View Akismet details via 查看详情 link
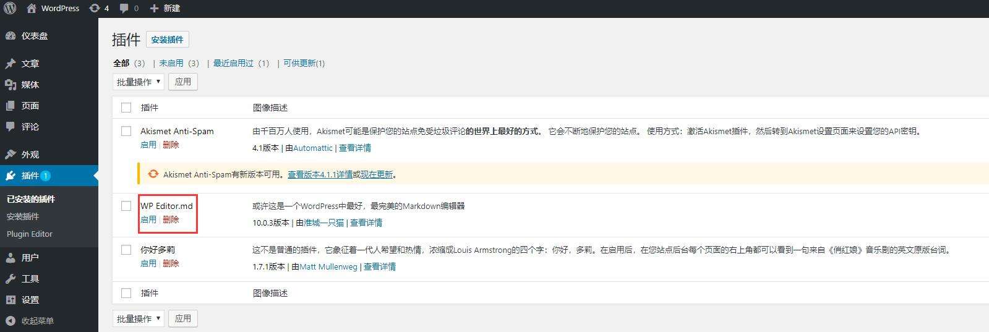This screenshot has height=332, width=989. [355, 148]
